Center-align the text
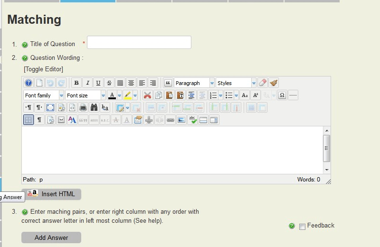Image resolution: width=380 pixels, height=247 pixels. 131,83
